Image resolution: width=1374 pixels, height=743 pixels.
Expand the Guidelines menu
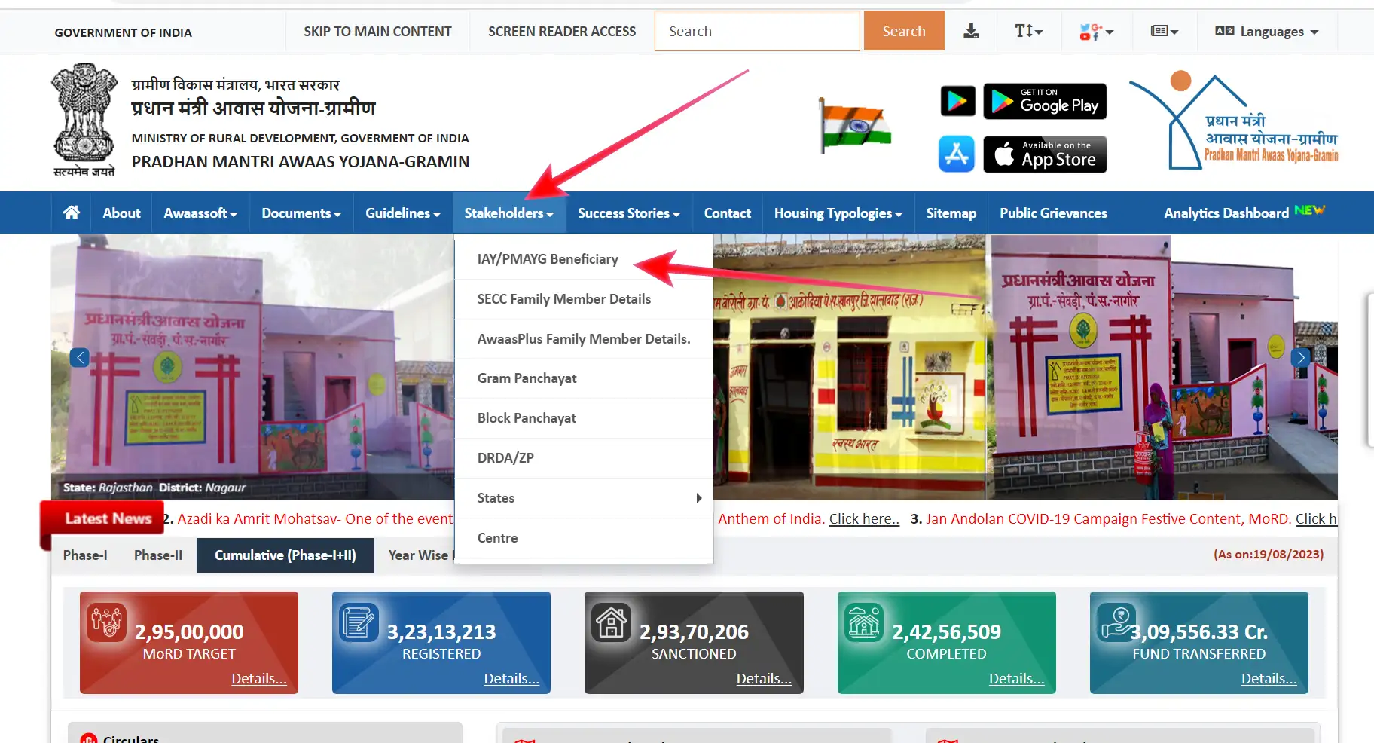pos(403,213)
